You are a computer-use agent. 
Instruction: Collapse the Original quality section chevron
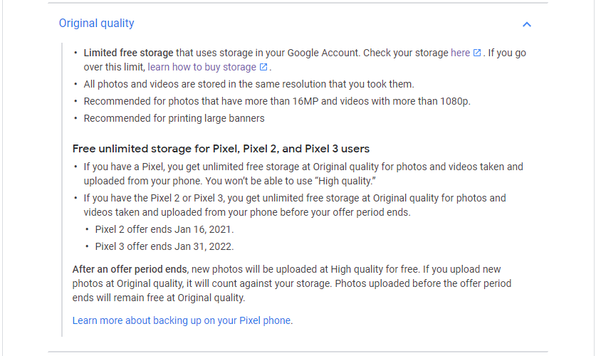coord(526,24)
